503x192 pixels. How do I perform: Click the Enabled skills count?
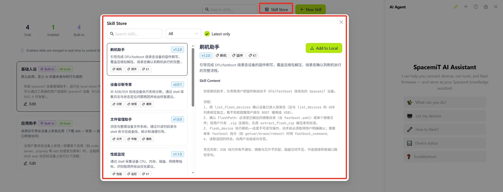[53, 27]
